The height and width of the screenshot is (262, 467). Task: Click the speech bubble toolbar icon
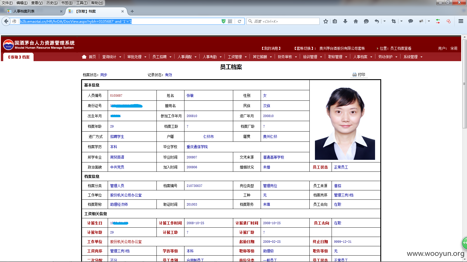(411, 21)
